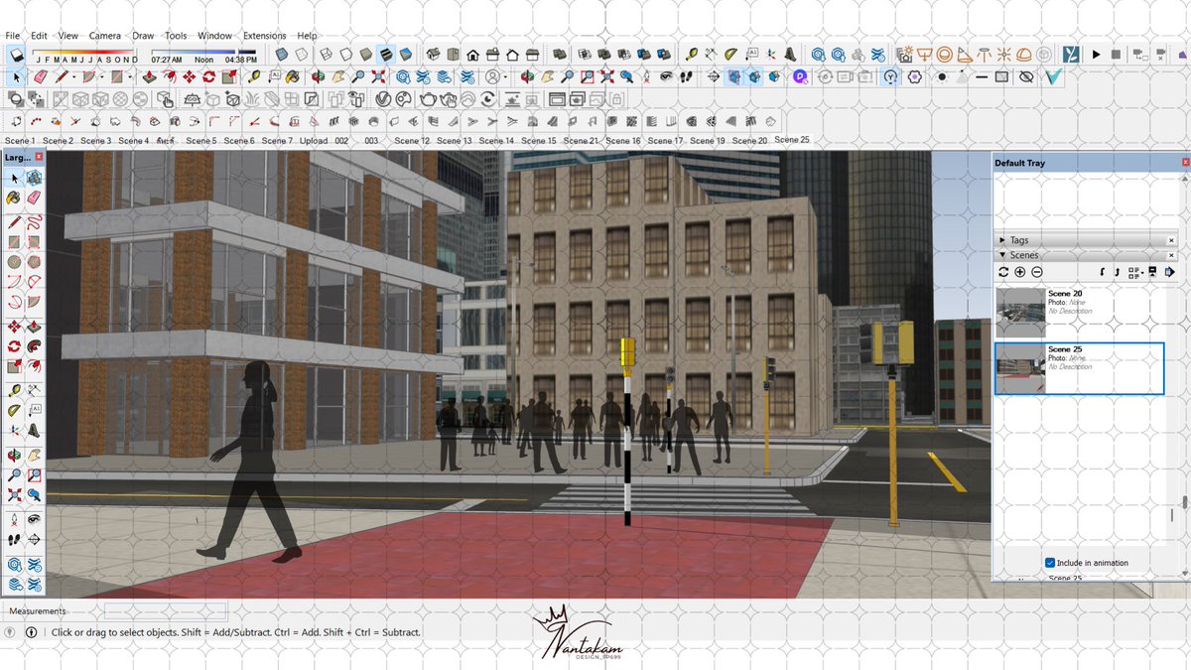Screen dimensions: 1191x670
Task: Activate the Select arrow tool
Action: coord(15,179)
